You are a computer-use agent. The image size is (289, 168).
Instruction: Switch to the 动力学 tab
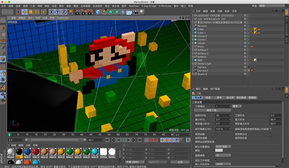tap(230, 98)
